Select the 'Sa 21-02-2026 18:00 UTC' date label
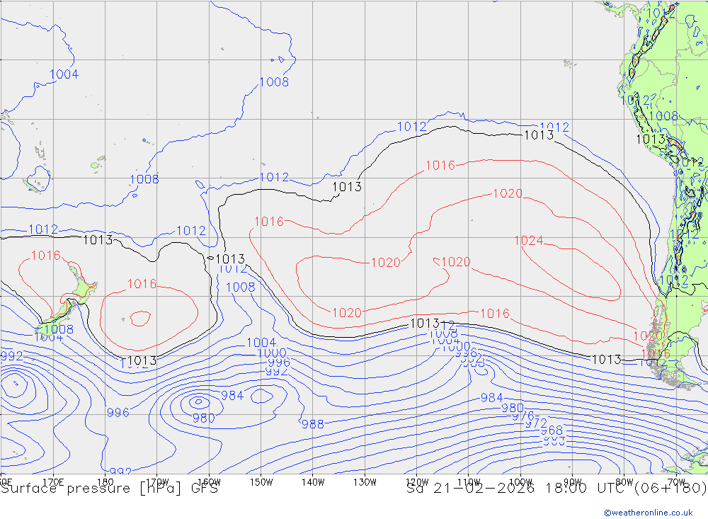Viewport: 708px width, 519px height. click(518, 489)
